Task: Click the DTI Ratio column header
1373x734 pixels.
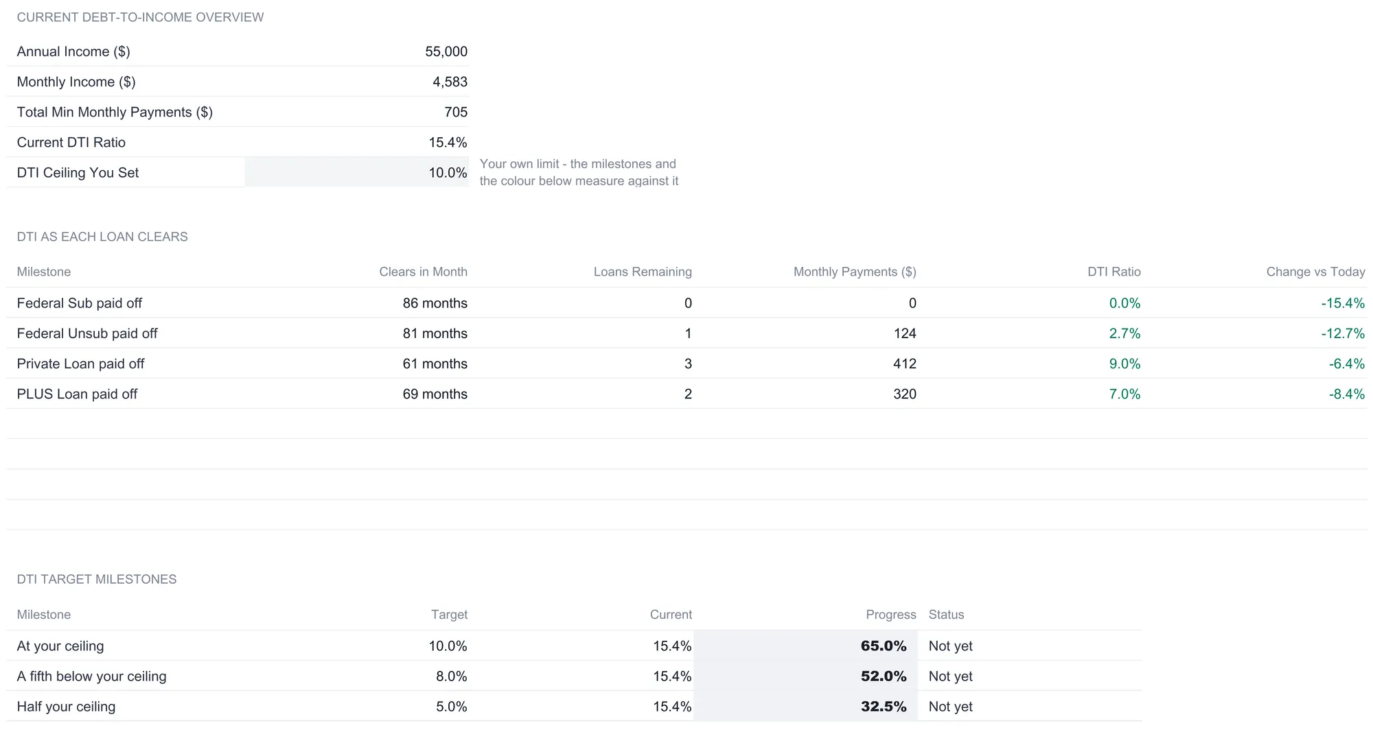Action: pyautogui.click(x=1114, y=272)
